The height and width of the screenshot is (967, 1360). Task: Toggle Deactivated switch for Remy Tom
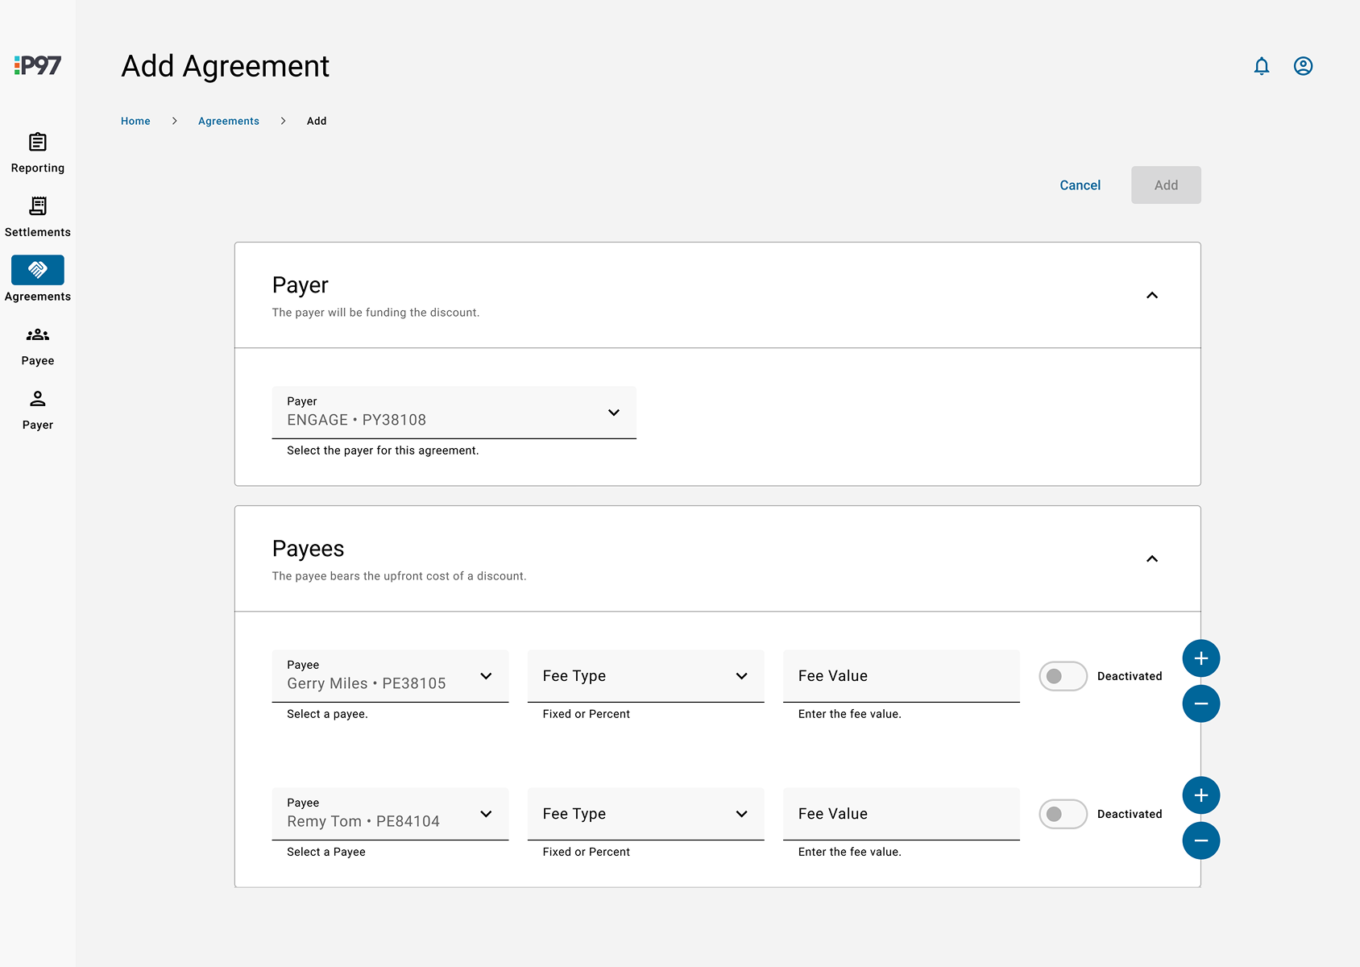tap(1062, 814)
